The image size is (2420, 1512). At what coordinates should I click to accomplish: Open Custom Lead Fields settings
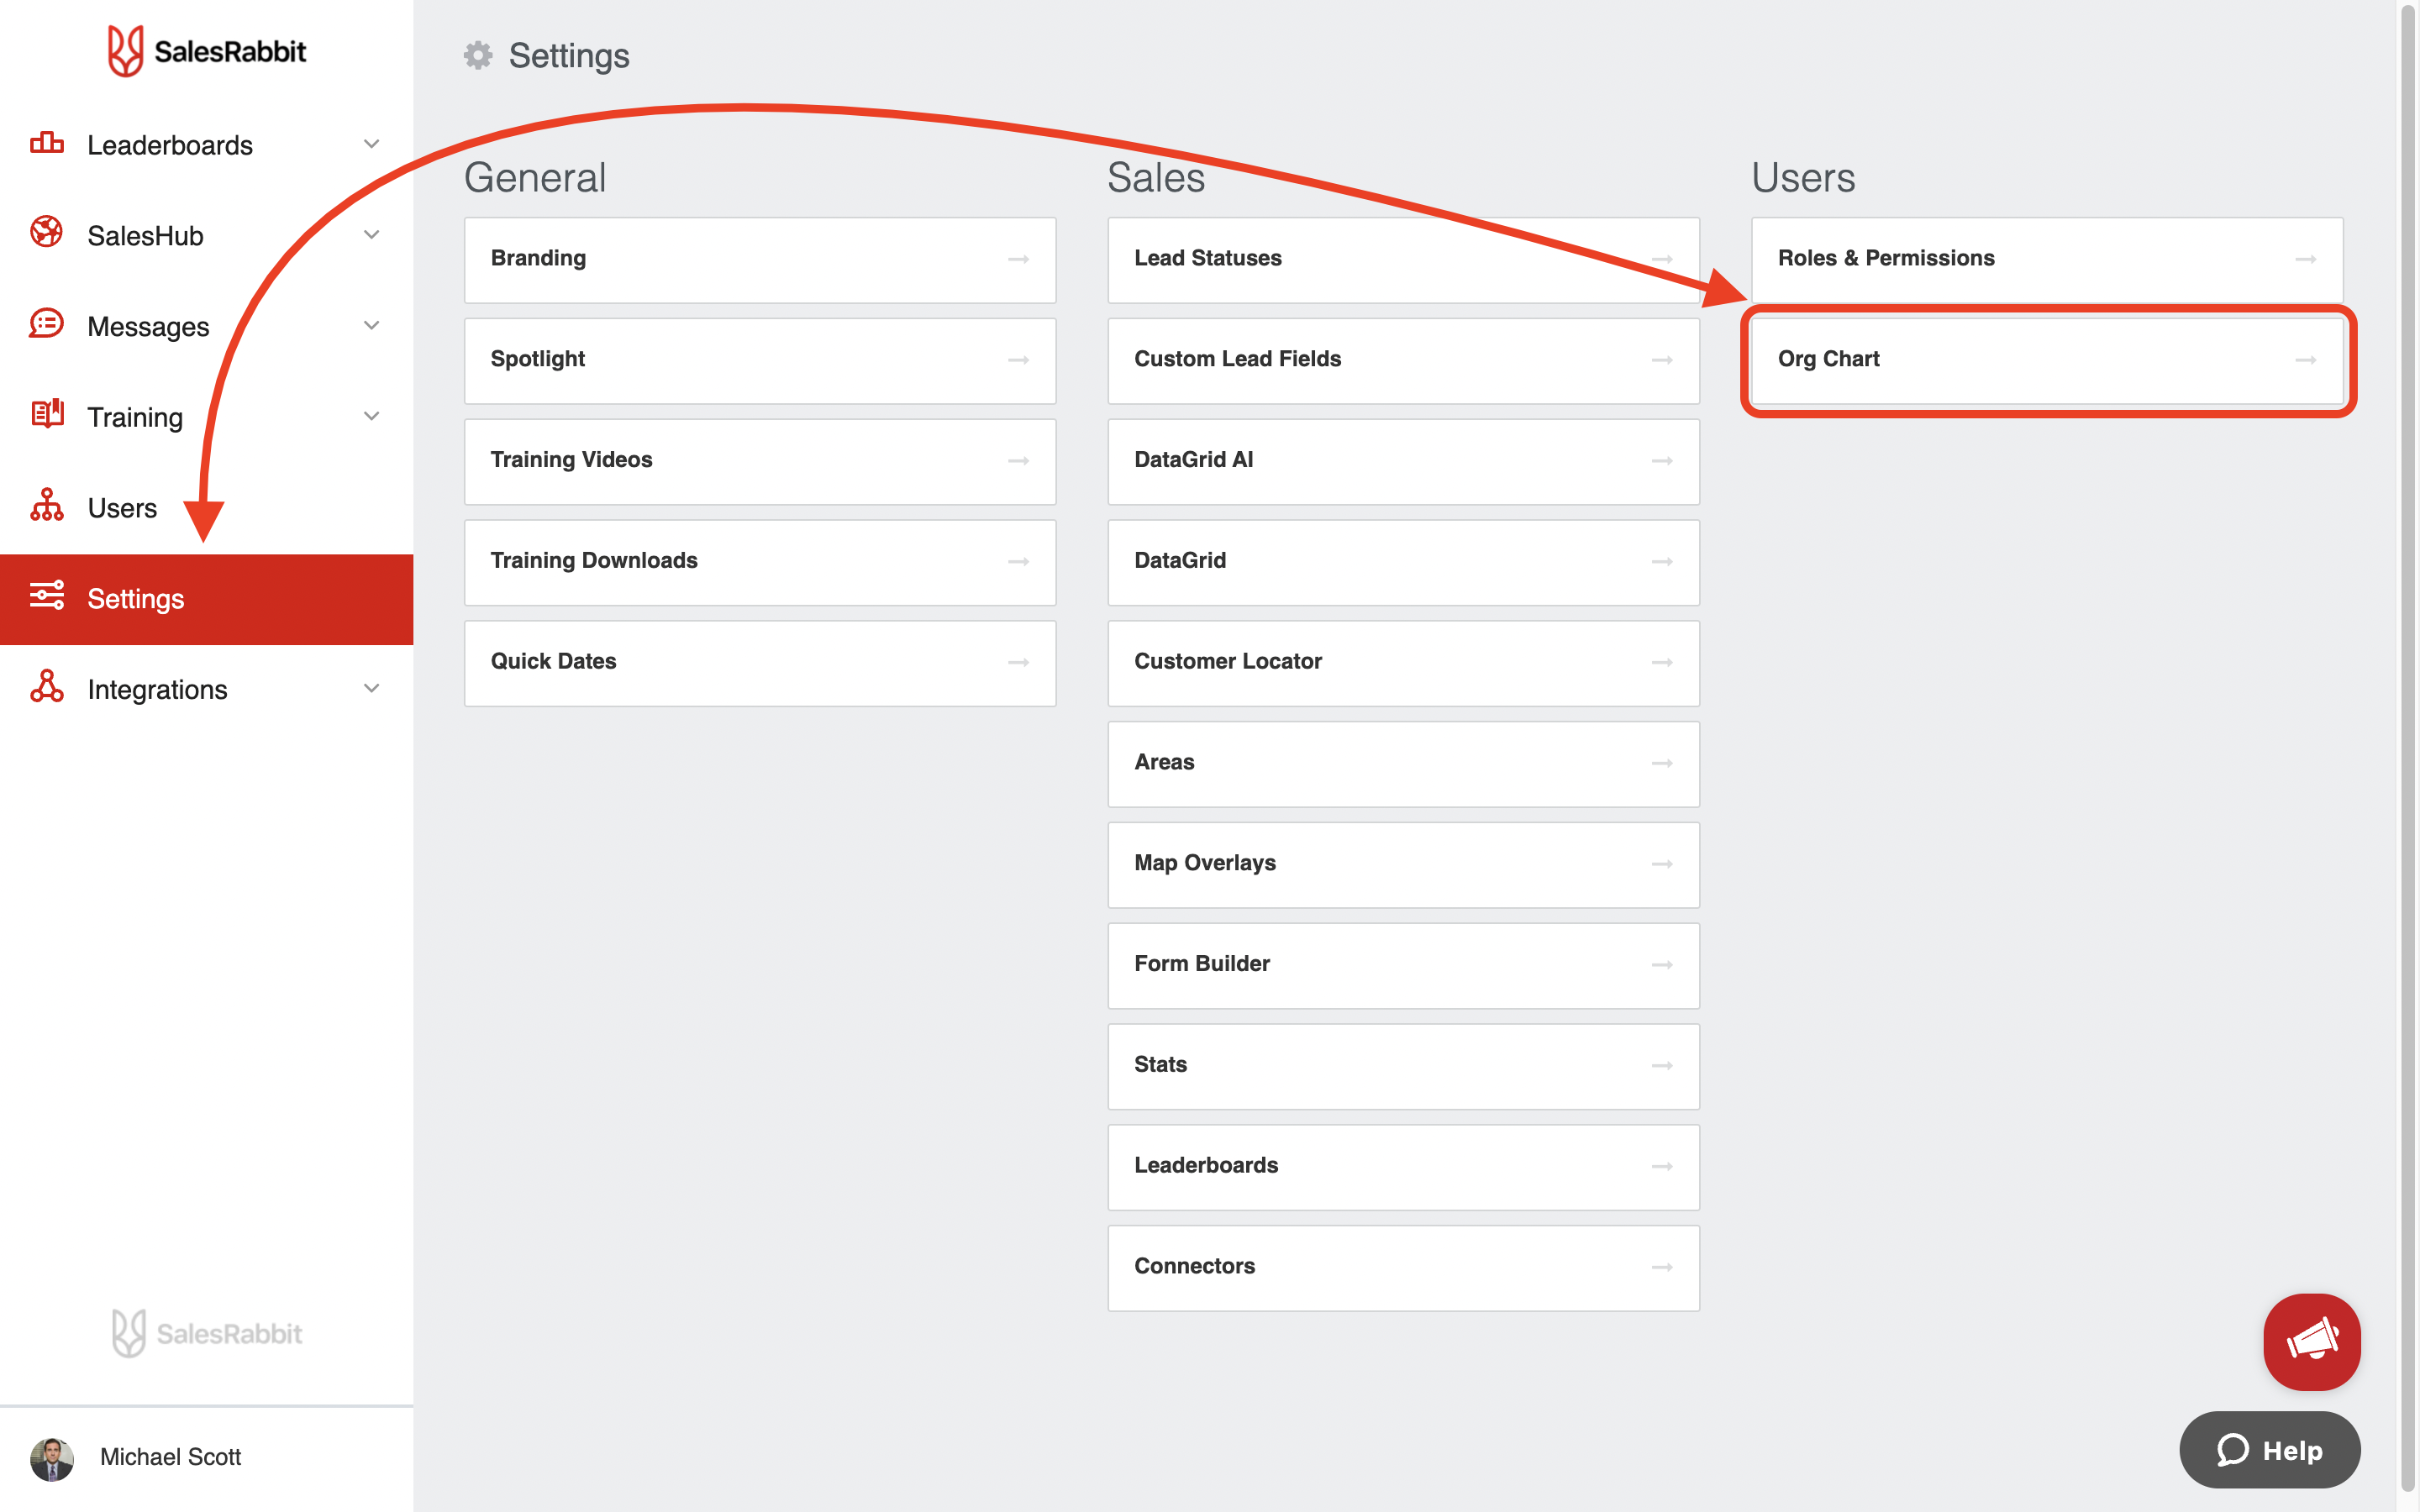coord(1403,360)
